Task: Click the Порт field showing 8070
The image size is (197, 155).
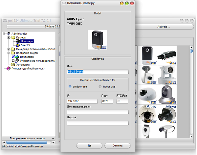Action: click(107, 101)
